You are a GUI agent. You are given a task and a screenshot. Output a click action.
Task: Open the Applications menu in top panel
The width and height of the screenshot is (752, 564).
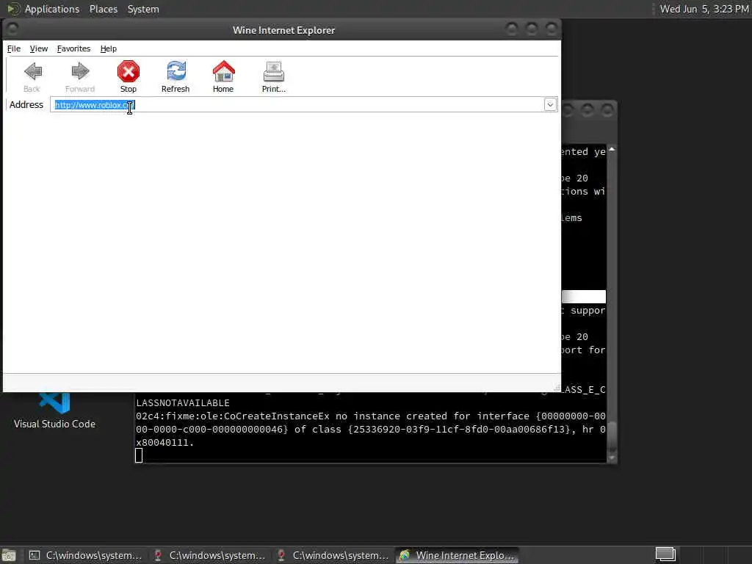point(52,9)
